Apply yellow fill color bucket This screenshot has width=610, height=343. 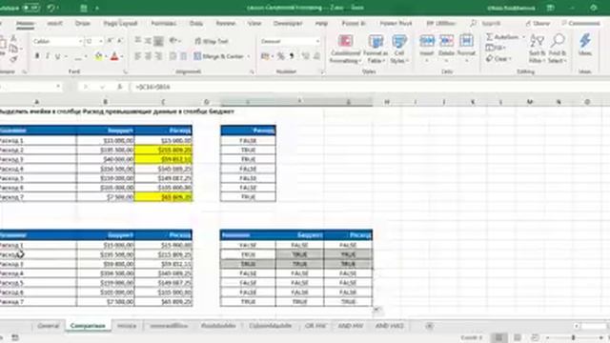[x=98, y=56]
